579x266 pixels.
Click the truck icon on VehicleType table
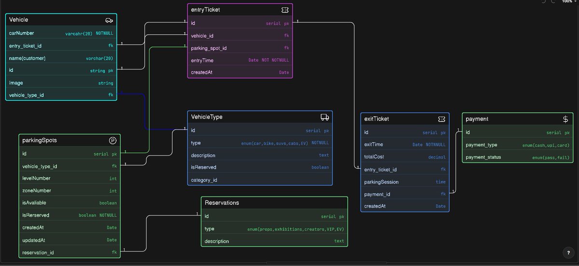[x=325, y=117]
